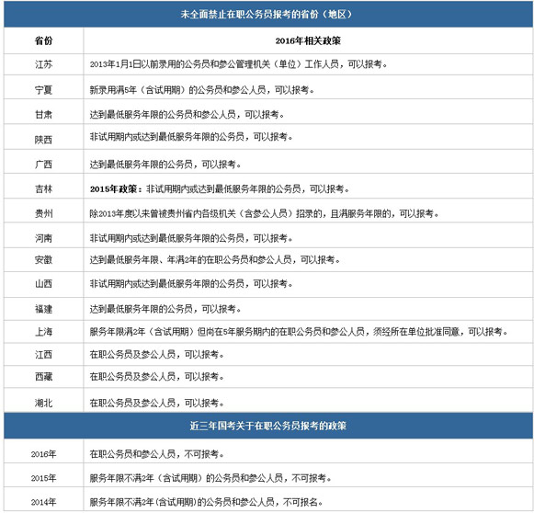The image size is (534, 513).
Task: Select the 江西 province cell
Action: tap(43, 355)
